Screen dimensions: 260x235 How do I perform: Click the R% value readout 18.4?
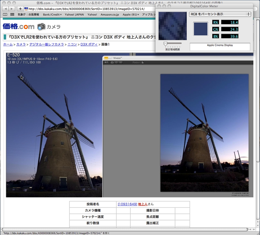point(230,22)
